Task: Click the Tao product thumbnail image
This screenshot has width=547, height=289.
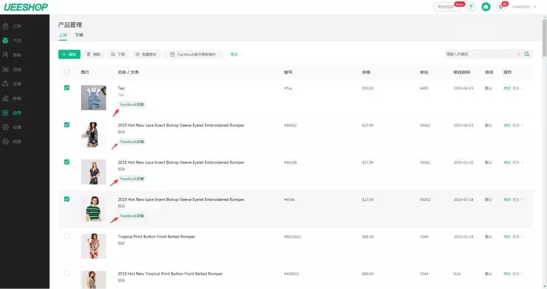Action: (94, 98)
